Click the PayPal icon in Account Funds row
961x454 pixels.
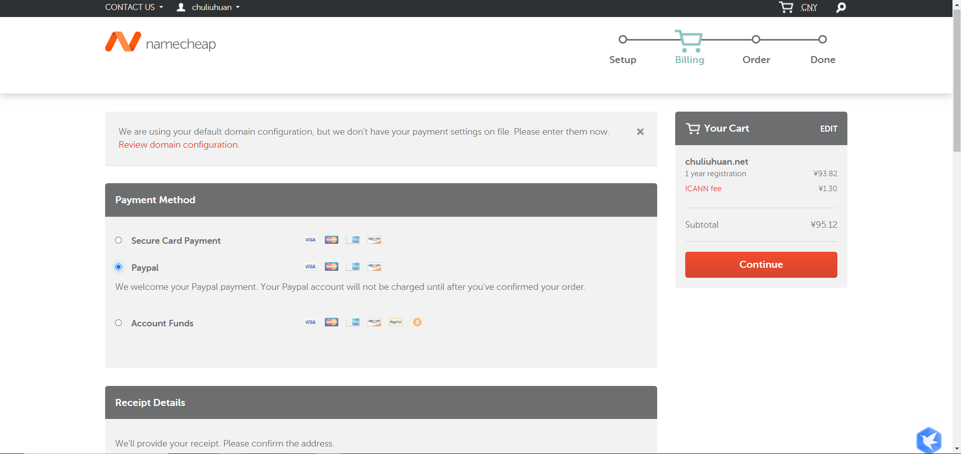(396, 322)
